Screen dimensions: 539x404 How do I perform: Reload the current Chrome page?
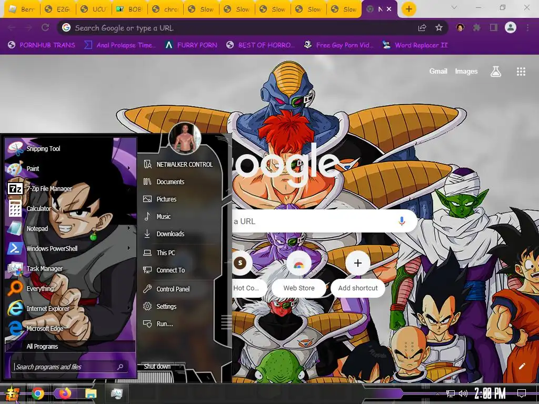(45, 28)
